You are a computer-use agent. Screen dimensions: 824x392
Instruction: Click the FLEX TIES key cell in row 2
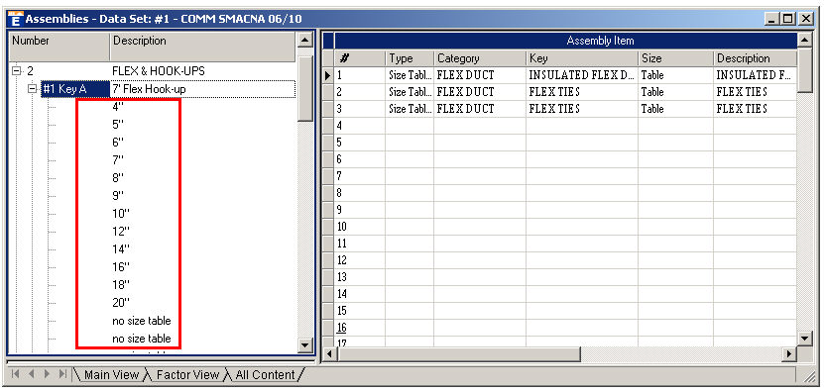tap(582, 92)
